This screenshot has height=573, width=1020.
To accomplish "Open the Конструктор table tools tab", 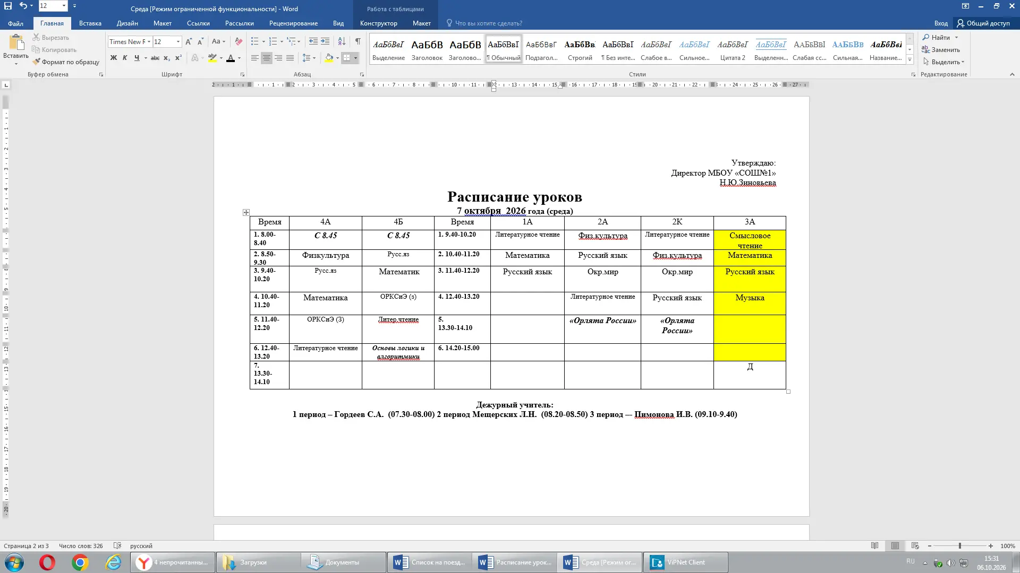I will click(378, 23).
